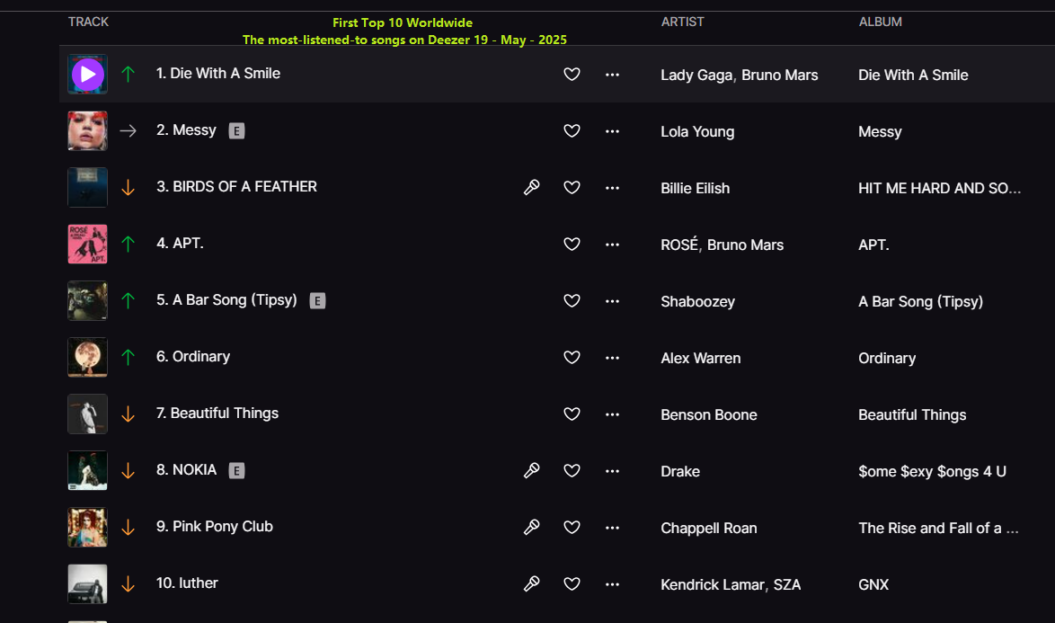Favorite the Messy track heart
1055x623 pixels.
(x=572, y=130)
